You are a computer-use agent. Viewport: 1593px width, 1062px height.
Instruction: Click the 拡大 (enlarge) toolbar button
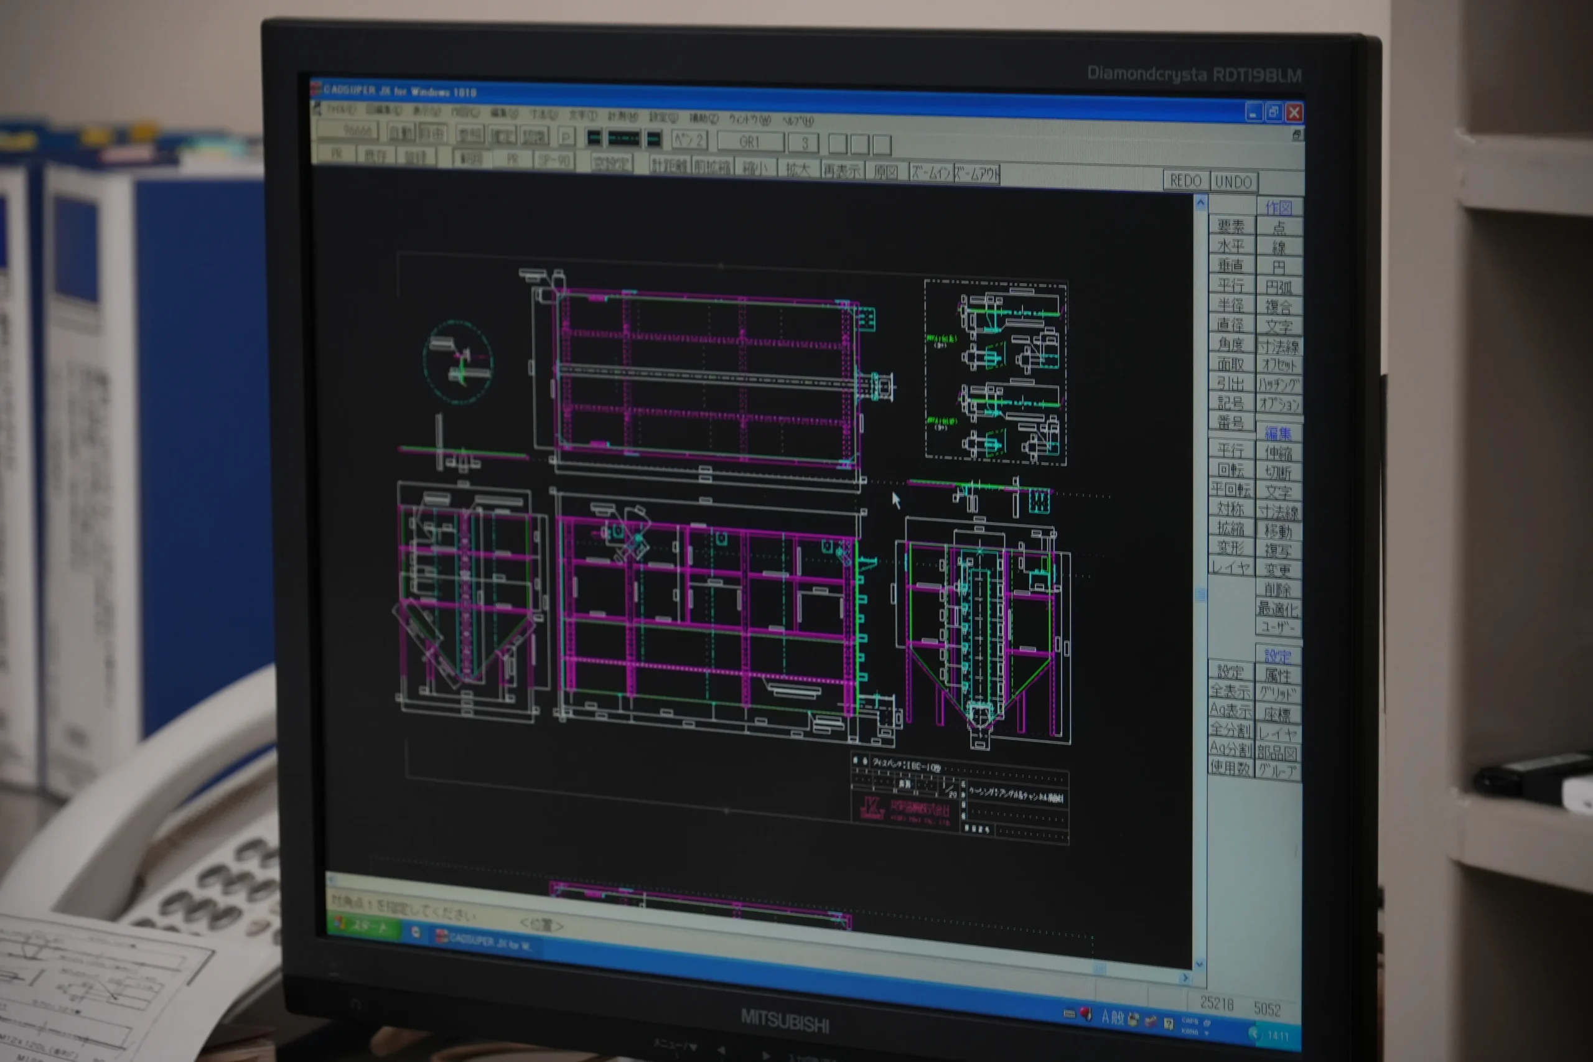(798, 169)
